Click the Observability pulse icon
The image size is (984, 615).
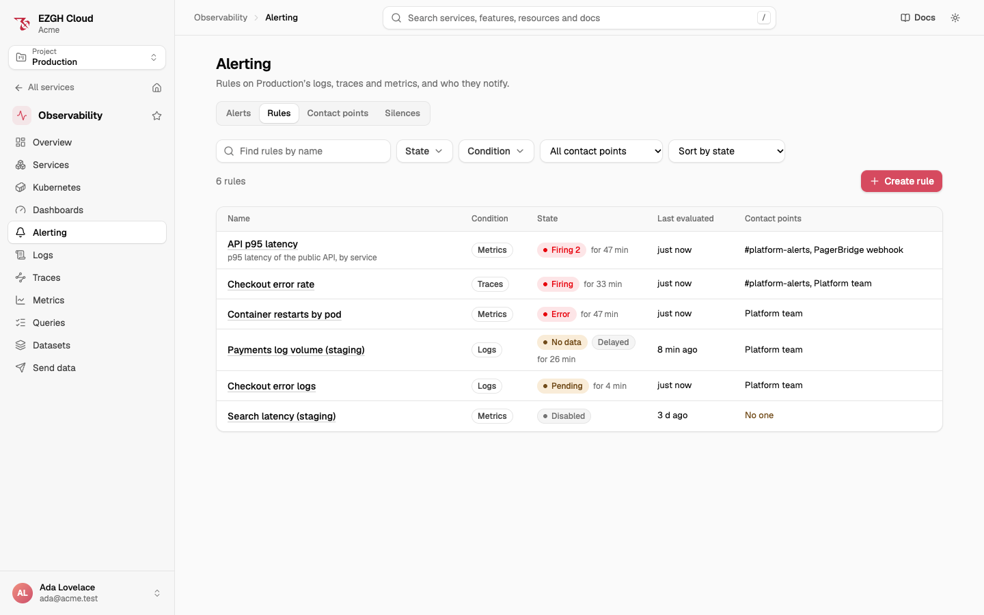(x=22, y=115)
